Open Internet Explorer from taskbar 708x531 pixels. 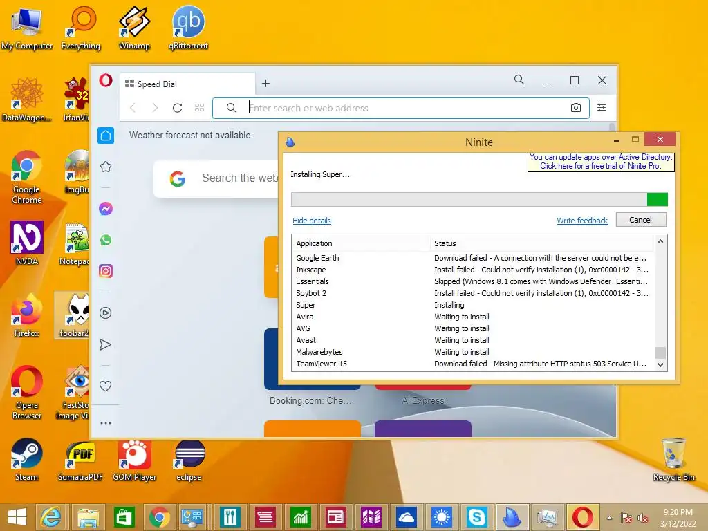[x=50, y=517]
